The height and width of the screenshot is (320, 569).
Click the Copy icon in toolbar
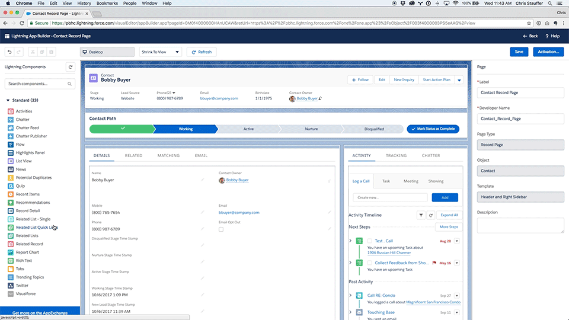coord(42,52)
